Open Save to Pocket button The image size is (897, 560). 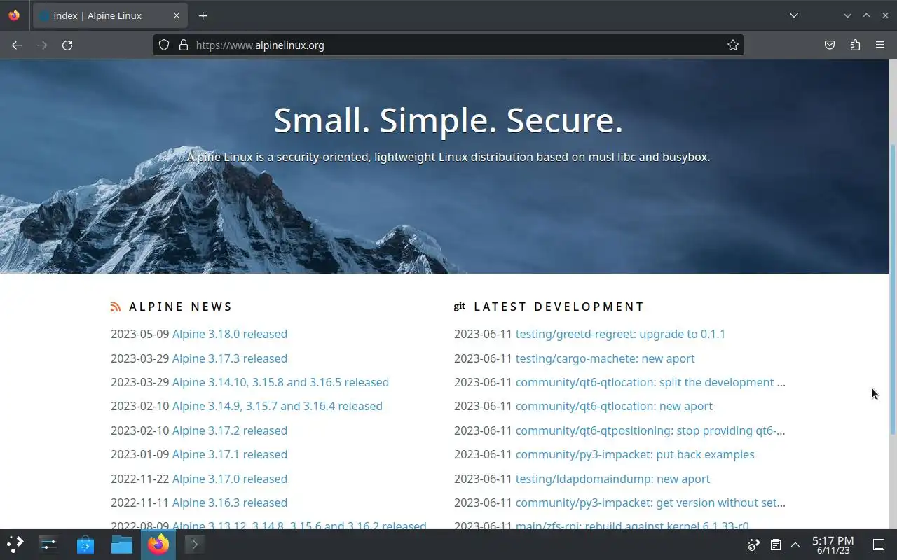[x=830, y=45]
